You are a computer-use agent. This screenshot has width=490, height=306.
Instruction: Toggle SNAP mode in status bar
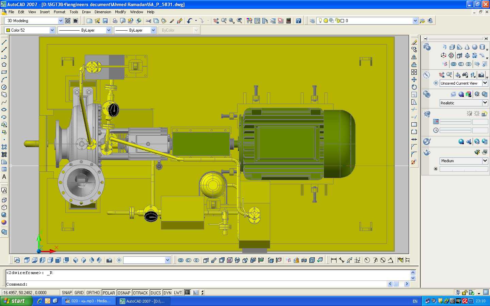67,292
